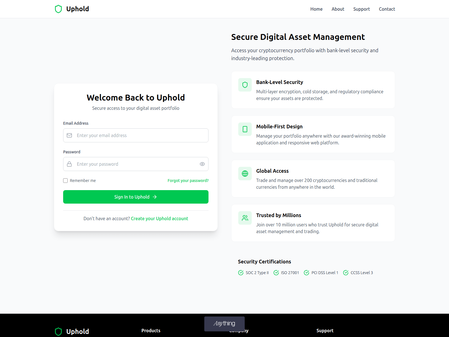Click the Global Access globe icon
The image size is (449, 337).
pyautogui.click(x=245, y=174)
